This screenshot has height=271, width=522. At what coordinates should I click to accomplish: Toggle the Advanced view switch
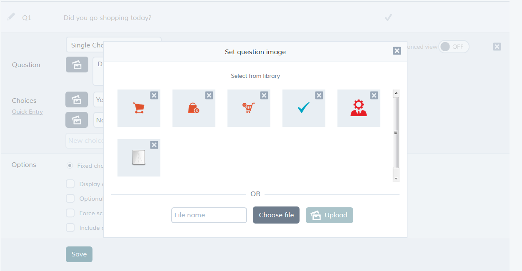[x=454, y=47]
